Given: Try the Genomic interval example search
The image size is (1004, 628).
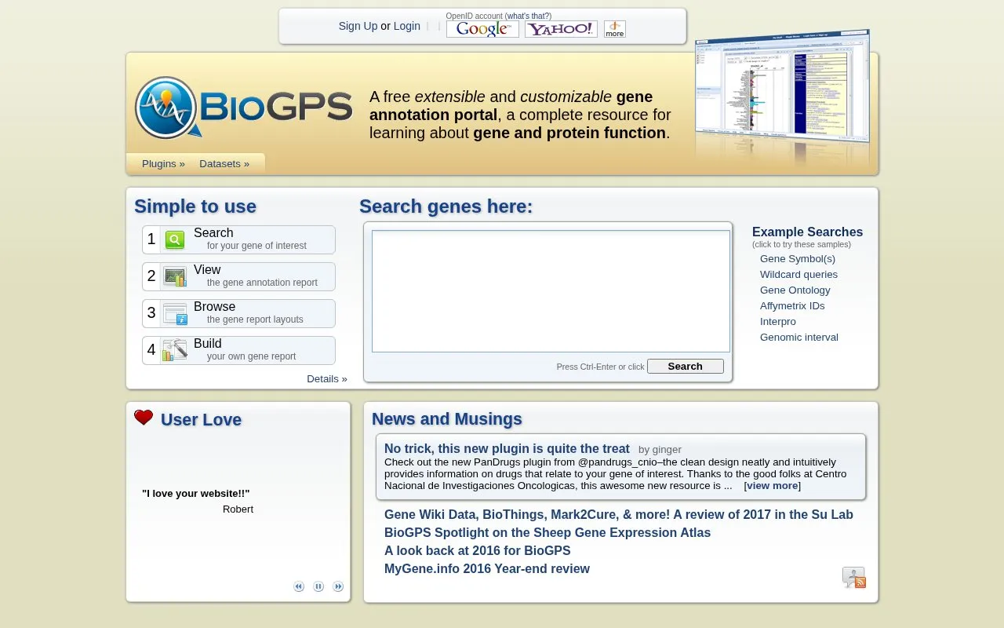Looking at the screenshot, I should (799, 338).
